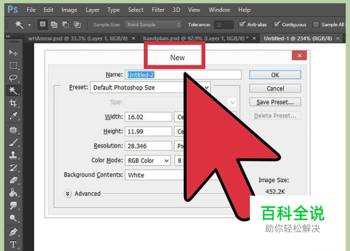Select the Paint Bucket tool
Screen dimensions: 350x251
tap(13, 193)
